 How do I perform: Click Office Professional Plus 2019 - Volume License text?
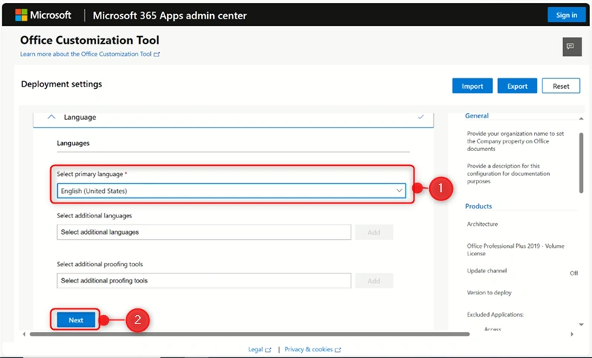tap(515, 250)
